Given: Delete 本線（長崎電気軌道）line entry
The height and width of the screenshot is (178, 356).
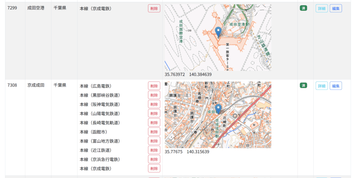Looking at the screenshot, I should pyautogui.click(x=154, y=122).
